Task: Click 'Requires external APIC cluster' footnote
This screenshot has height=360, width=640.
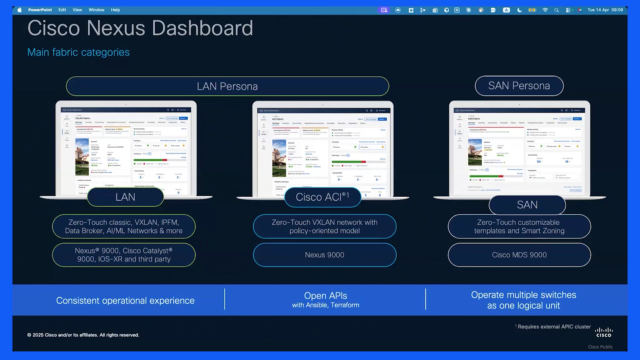Action: point(553,327)
